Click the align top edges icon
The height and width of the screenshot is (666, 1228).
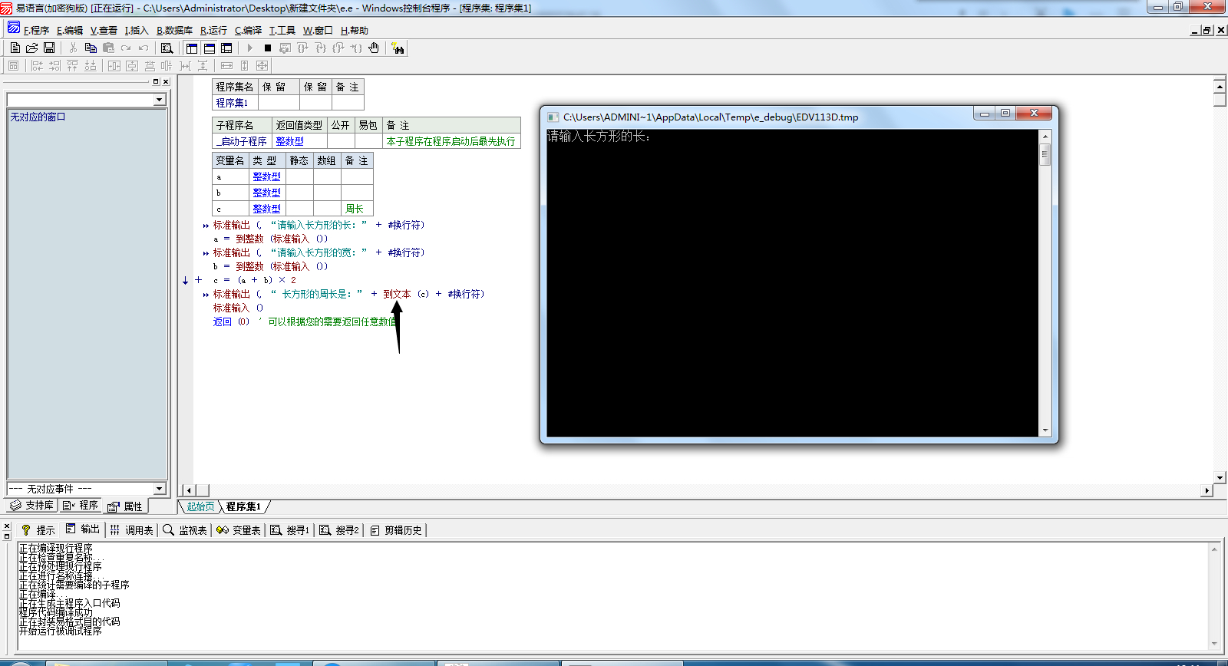pos(72,66)
